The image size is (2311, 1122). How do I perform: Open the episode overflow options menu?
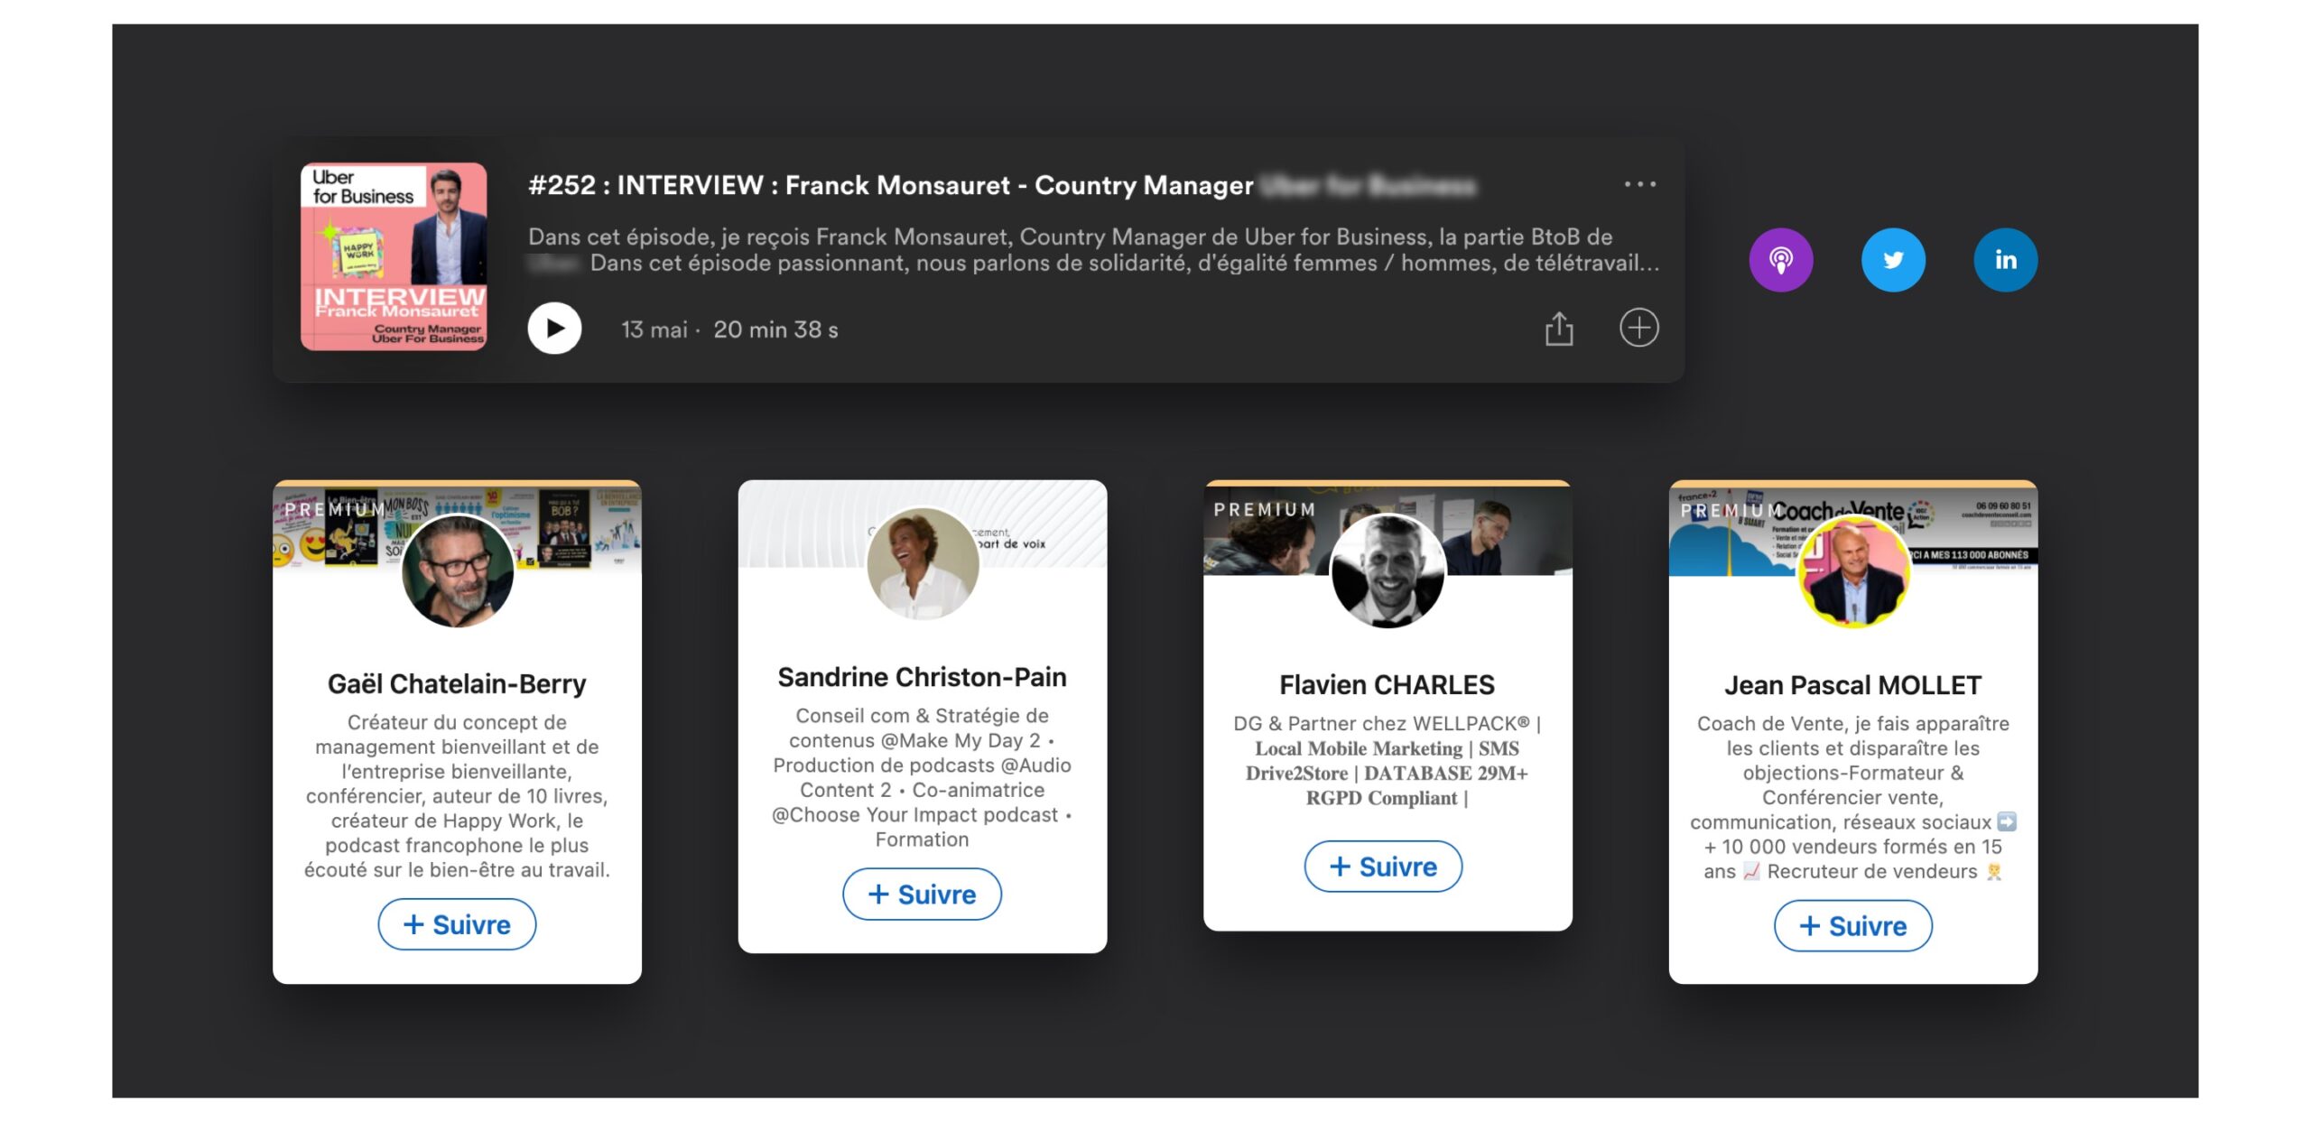pyautogui.click(x=1641, y=183)
